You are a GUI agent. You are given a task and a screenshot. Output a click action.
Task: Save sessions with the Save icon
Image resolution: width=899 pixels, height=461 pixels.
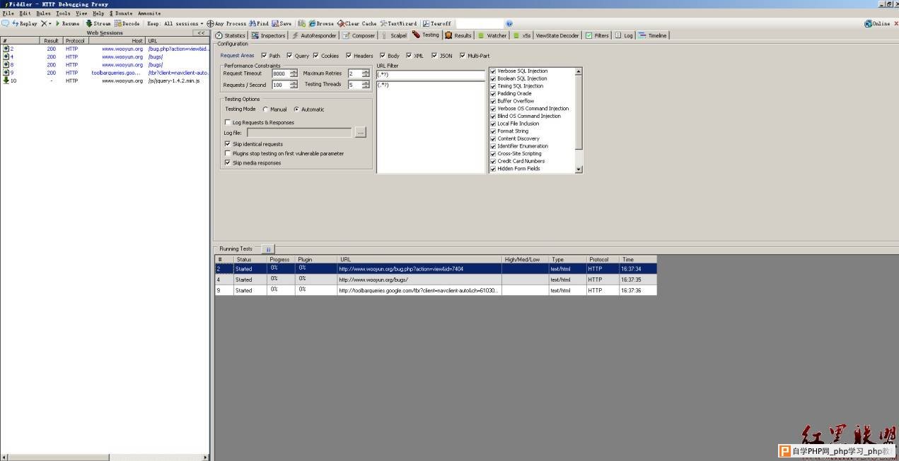(282, 23)
